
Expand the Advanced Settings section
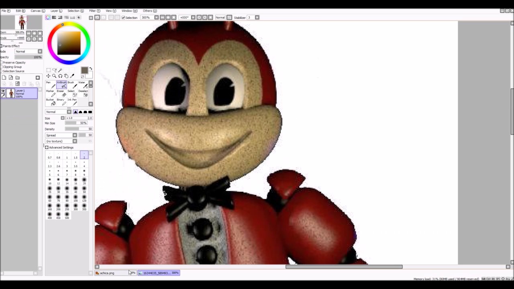point(47,147)
